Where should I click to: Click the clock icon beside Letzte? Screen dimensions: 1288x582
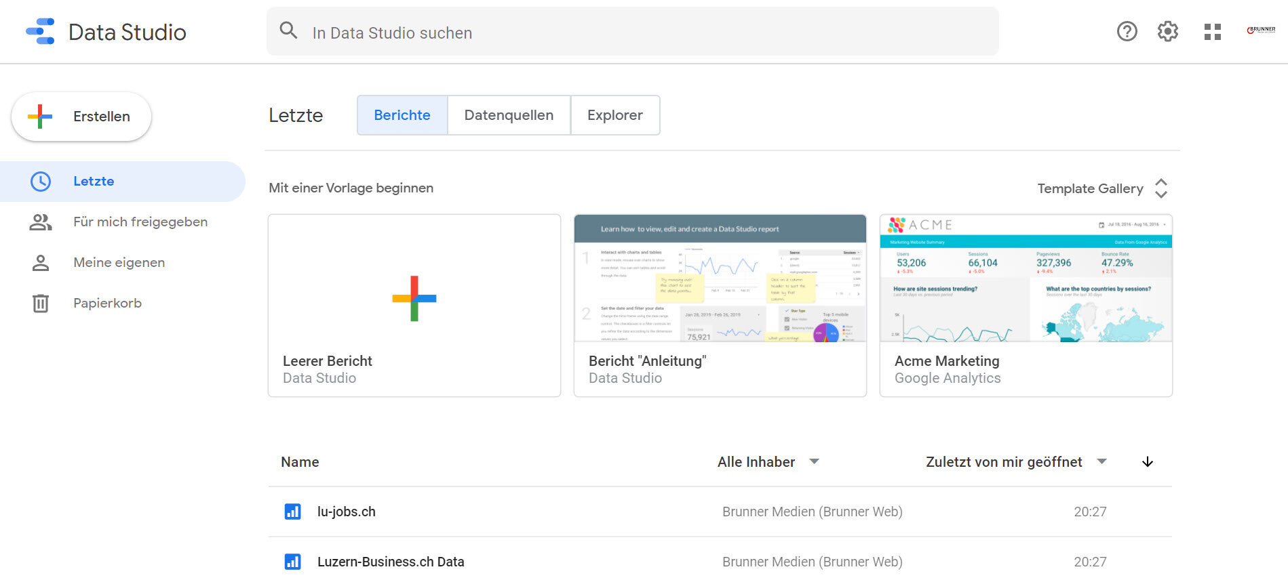coord(41,181)
